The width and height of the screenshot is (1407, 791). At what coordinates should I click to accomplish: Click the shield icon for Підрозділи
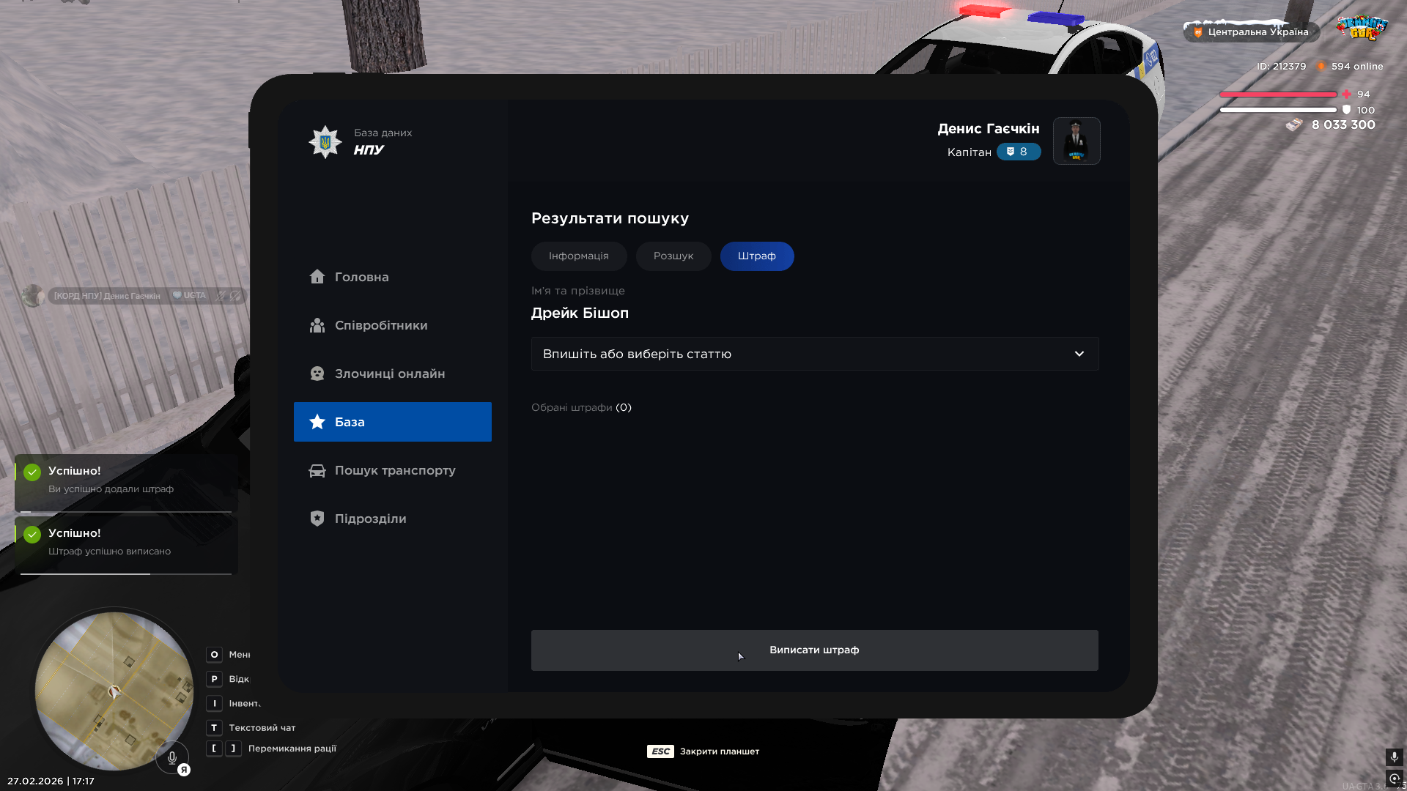317,519
